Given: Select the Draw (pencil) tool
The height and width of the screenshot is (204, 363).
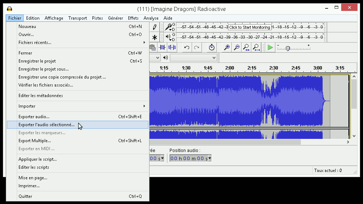Looking at the screenshot, I should coord(155,27).
